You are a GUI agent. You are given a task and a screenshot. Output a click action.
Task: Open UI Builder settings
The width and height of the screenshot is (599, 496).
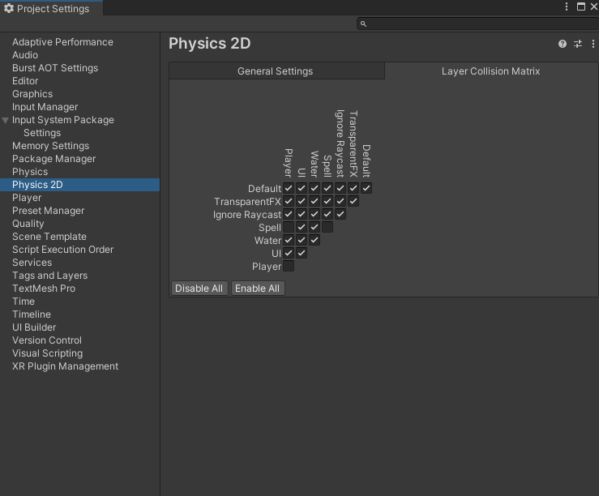coord(80,327)
